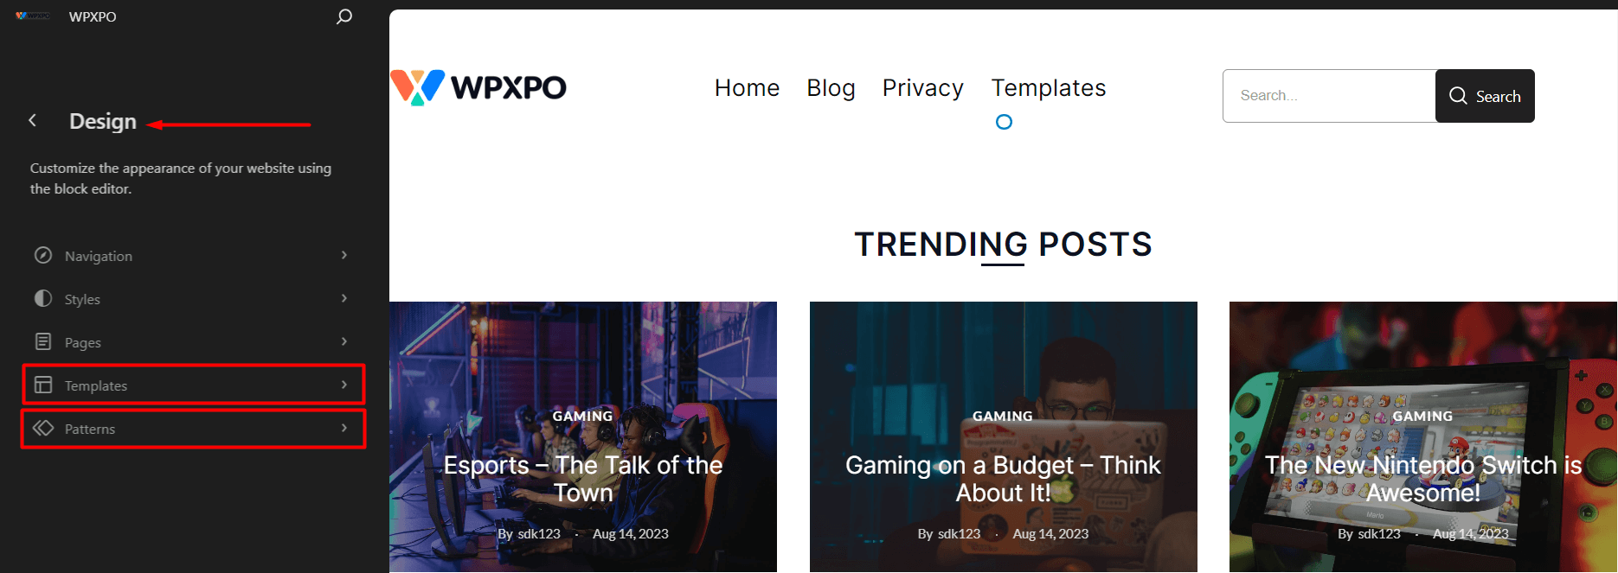Expand Patterns using its chevron

pyautogui.click(x=344, y=428)
